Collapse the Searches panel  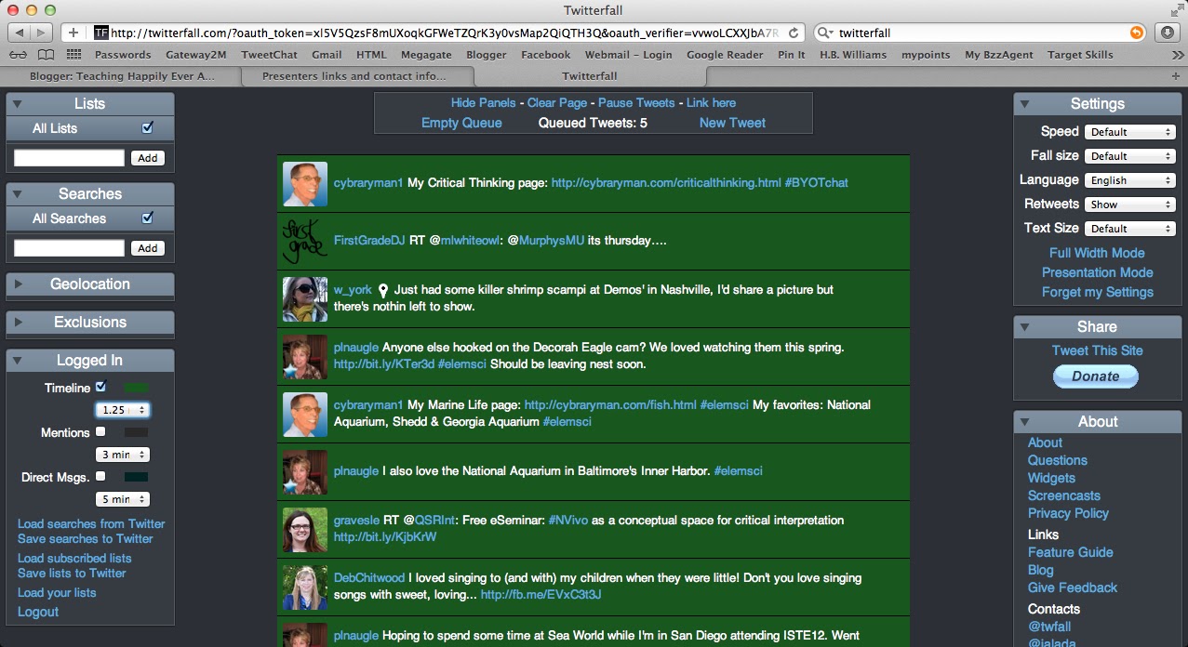[18, 194]
